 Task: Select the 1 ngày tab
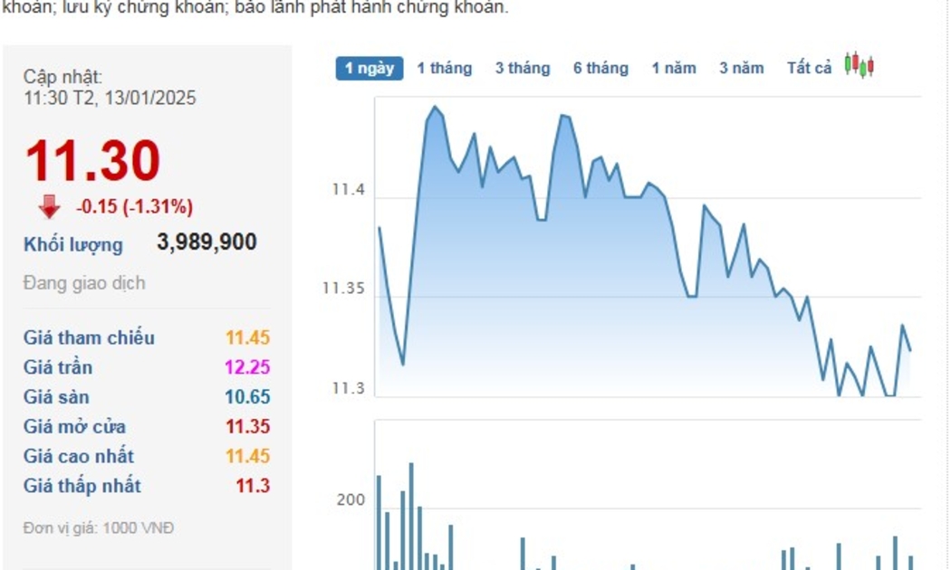[370, 68]
